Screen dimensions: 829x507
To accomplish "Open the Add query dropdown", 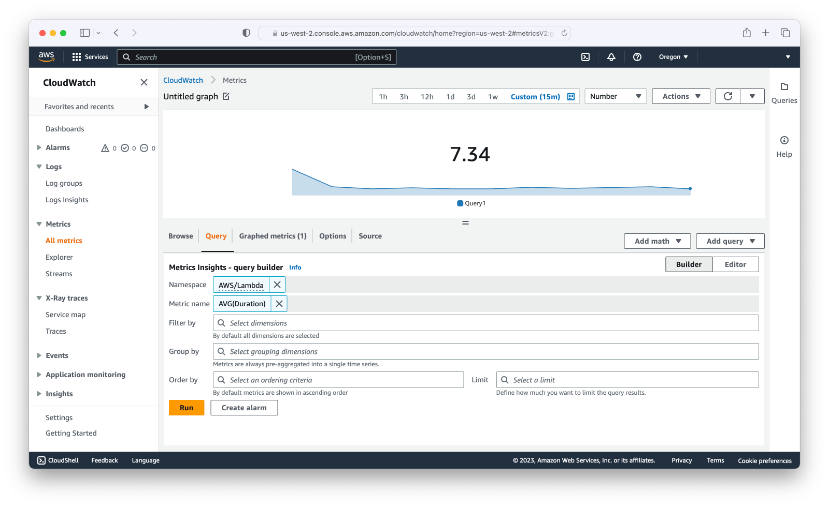I will point(730,241).
